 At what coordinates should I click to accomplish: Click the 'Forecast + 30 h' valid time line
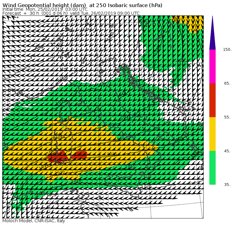pos(71,13)
